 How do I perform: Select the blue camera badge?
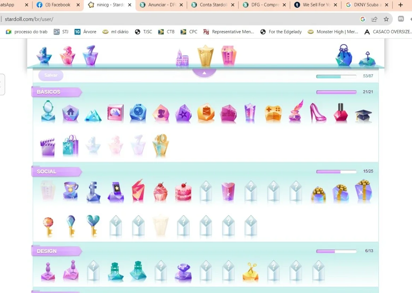coord(138,113)
